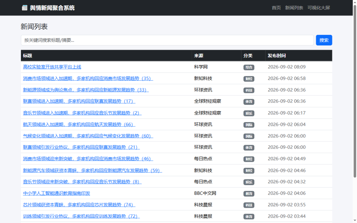The height and width of the screenshot is (223, 357).
Task: Open the 新能源领域成为舆论焦点 (33) article
Action: click(86, 90)
